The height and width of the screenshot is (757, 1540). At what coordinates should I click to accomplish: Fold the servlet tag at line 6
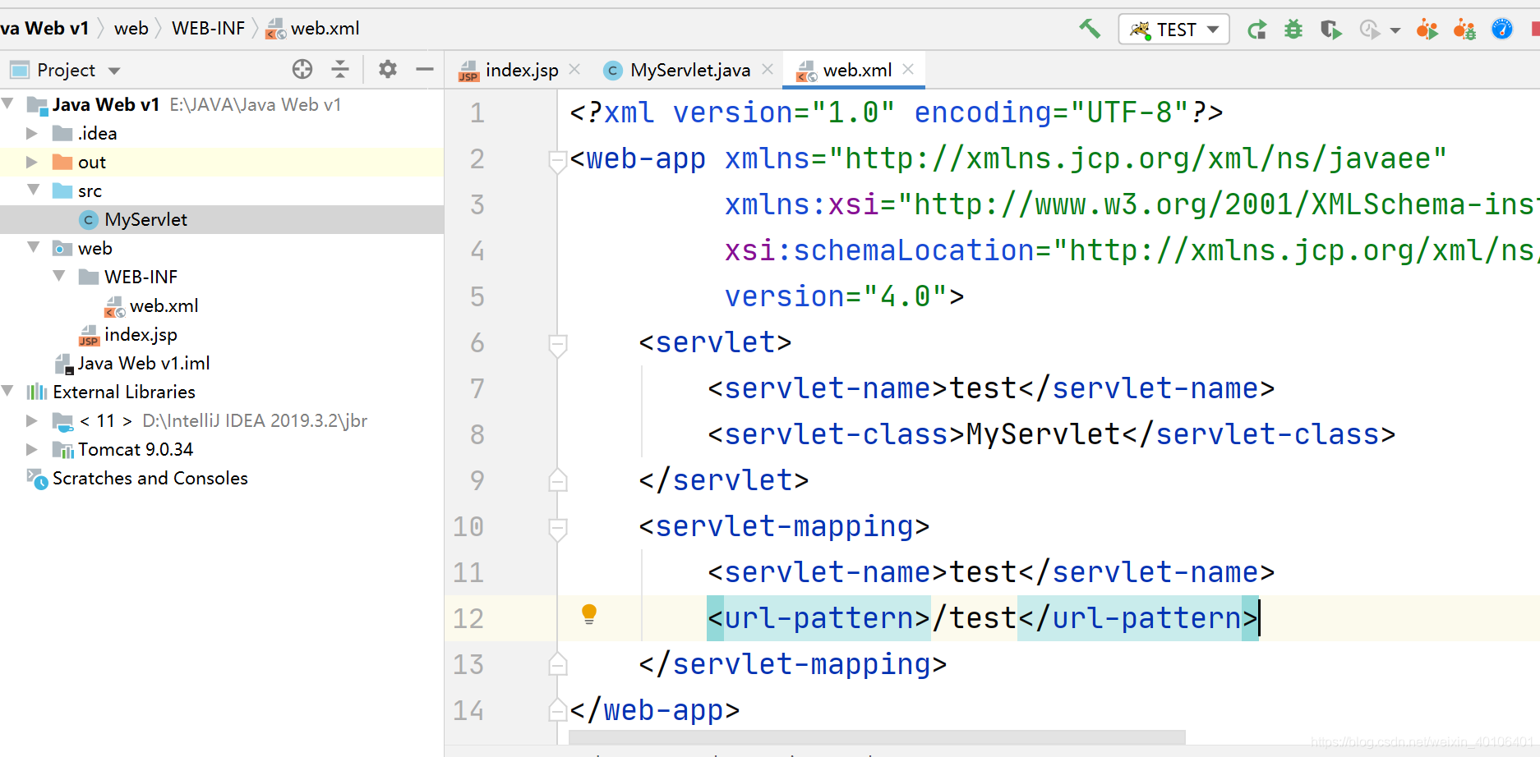coord(558,346)
